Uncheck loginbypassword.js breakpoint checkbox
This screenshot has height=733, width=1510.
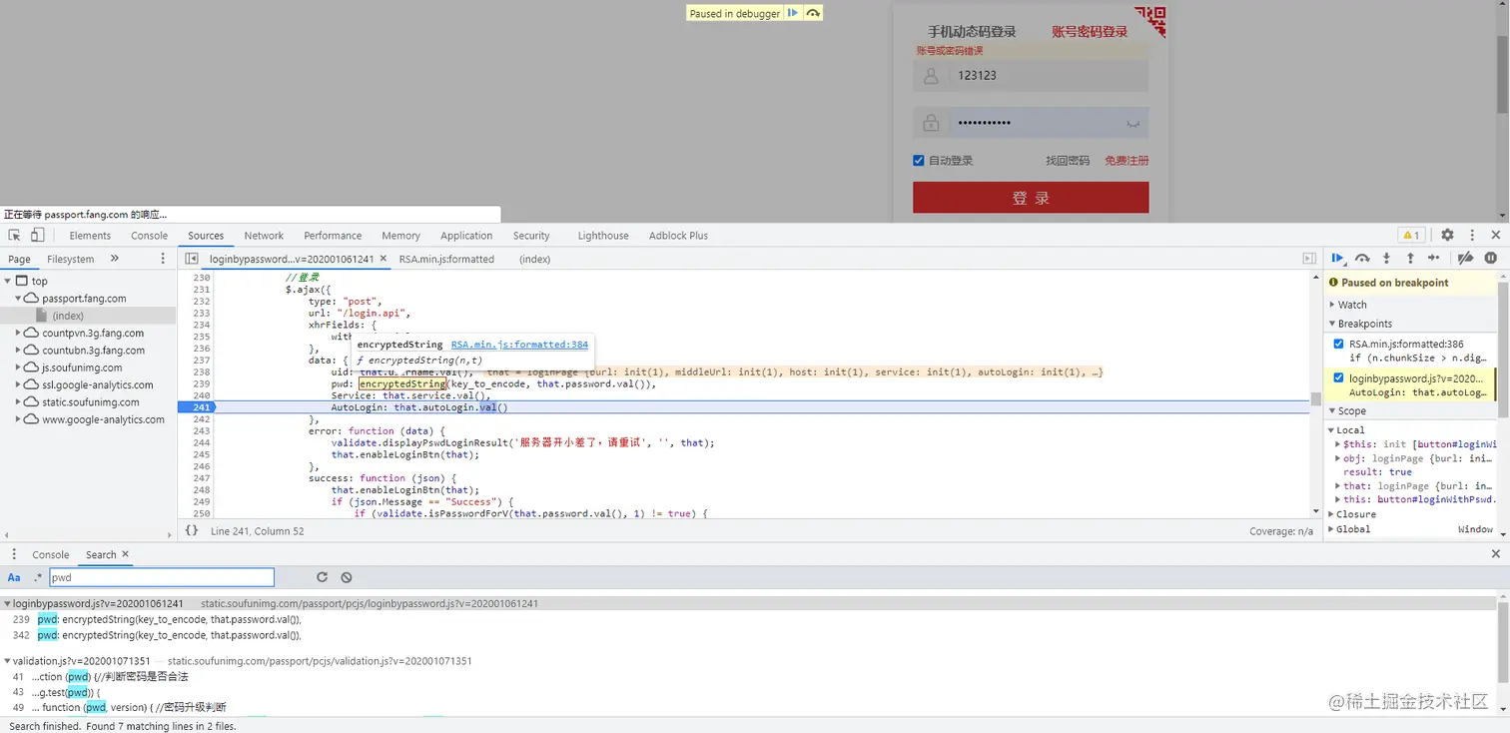pyautogui.click(x=1338, y=378)
